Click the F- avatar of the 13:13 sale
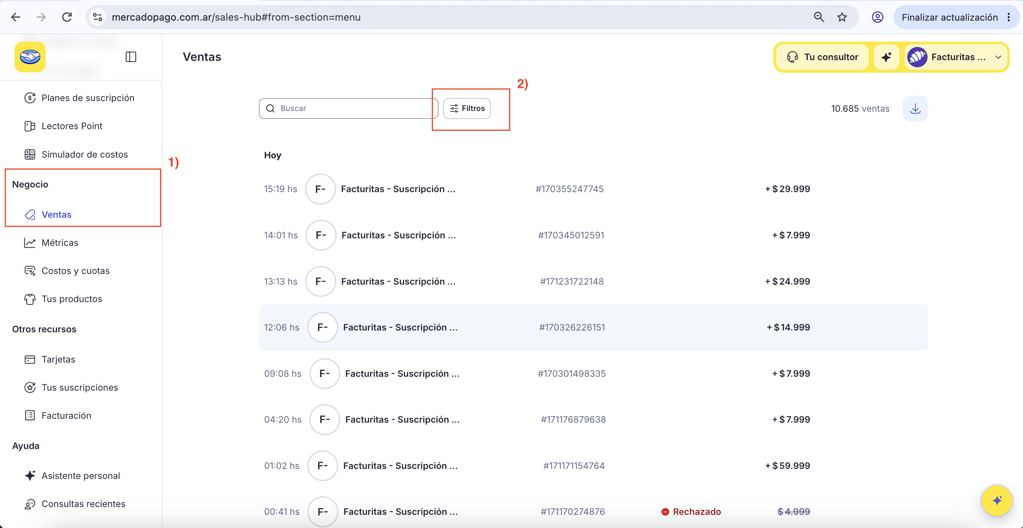 click(x=321, y=281)
